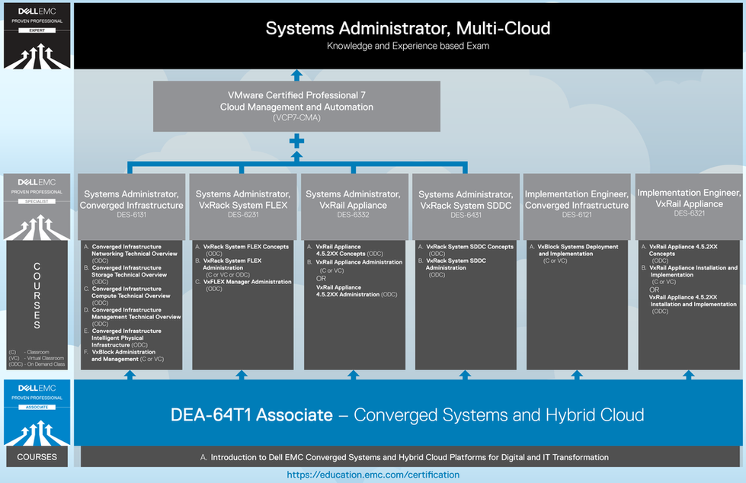746x483 pixels.
Task: Open the VMware Certified Professional 7 box
Action: coord(296,106)
